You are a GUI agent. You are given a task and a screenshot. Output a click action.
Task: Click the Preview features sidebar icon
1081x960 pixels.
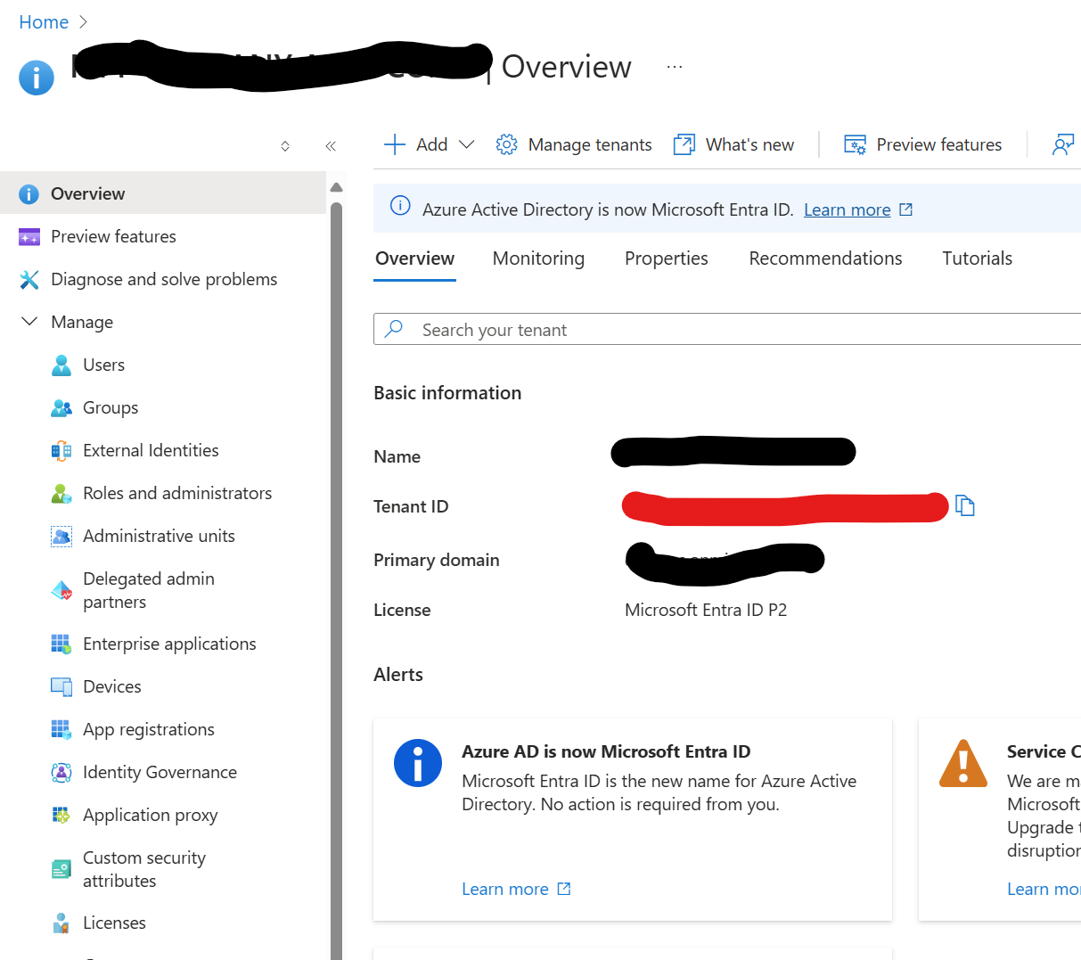[x=29, y=236]
